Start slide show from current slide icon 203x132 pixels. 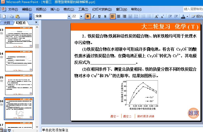(x=9, y=130)
